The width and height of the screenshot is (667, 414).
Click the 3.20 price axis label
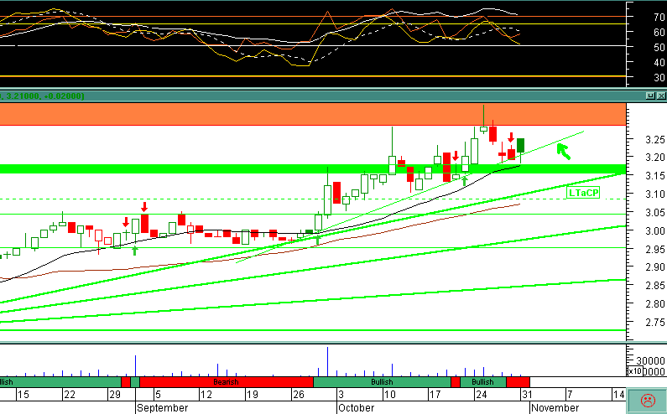(655, 158)
